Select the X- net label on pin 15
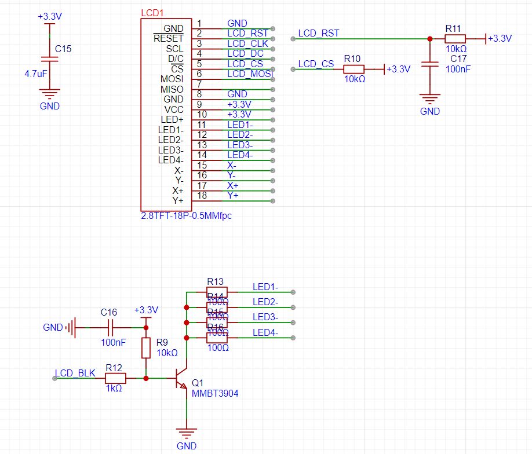This screenshot has height=454, width=532. (231, 165)
